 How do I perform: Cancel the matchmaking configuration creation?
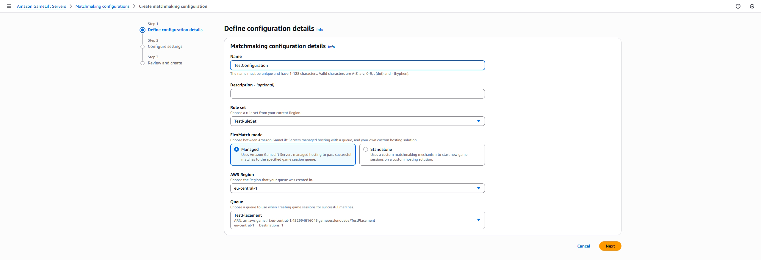coord(583,246)
